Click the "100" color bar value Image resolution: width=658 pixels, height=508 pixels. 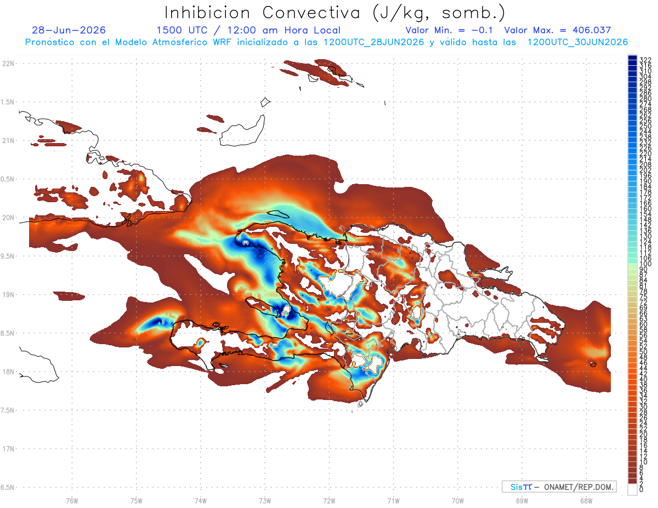pos(645,264)
